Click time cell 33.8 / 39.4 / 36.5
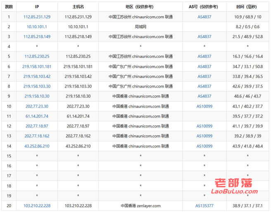This screenshot has width=271, height=212. pos(248,76)
